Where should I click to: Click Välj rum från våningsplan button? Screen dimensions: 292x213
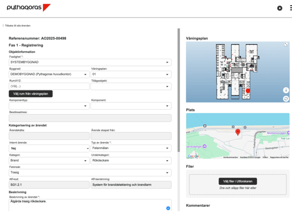[31, 94]
